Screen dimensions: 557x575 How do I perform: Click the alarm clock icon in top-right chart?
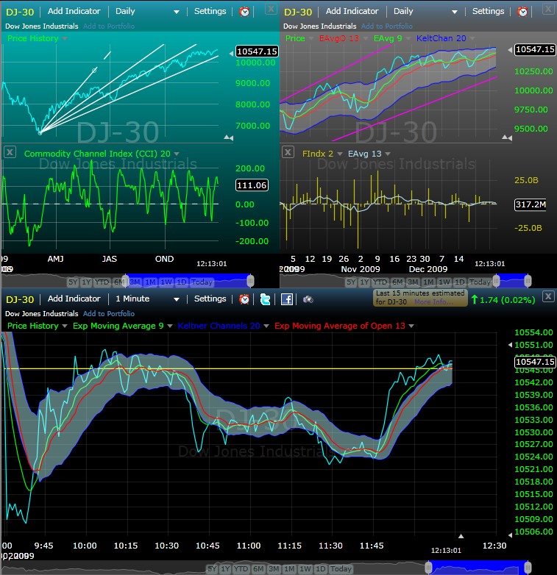[522, 12]
